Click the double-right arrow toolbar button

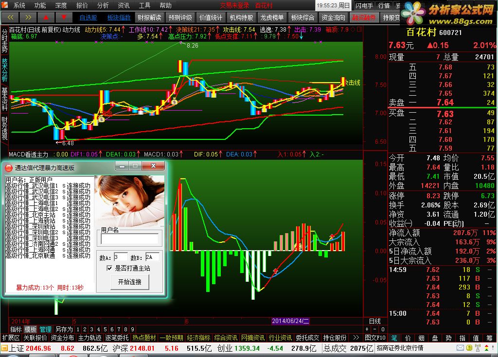[28, 17]
